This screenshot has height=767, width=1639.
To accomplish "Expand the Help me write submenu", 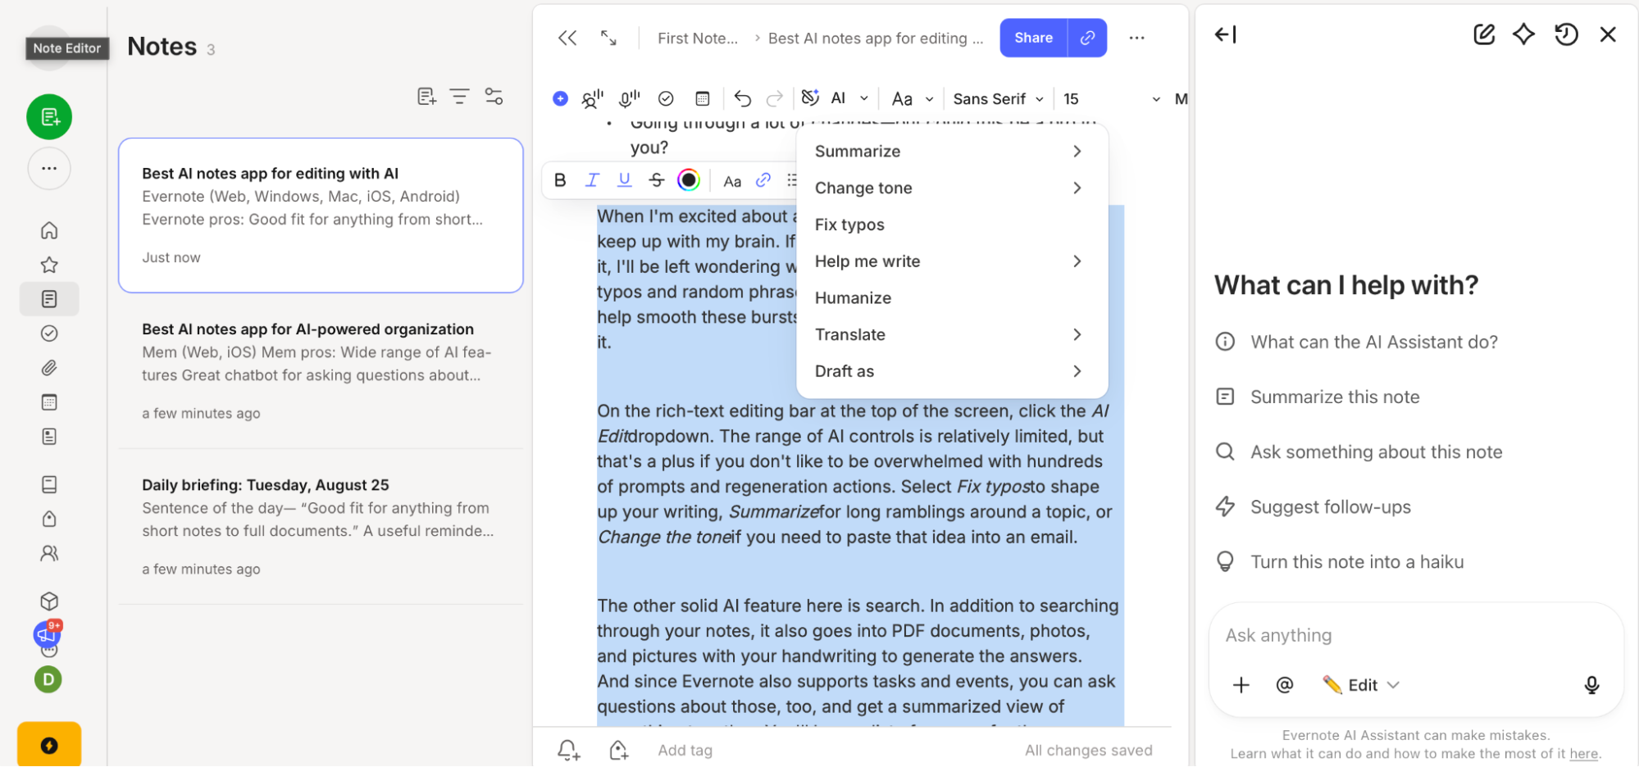I will pos(952,261).
